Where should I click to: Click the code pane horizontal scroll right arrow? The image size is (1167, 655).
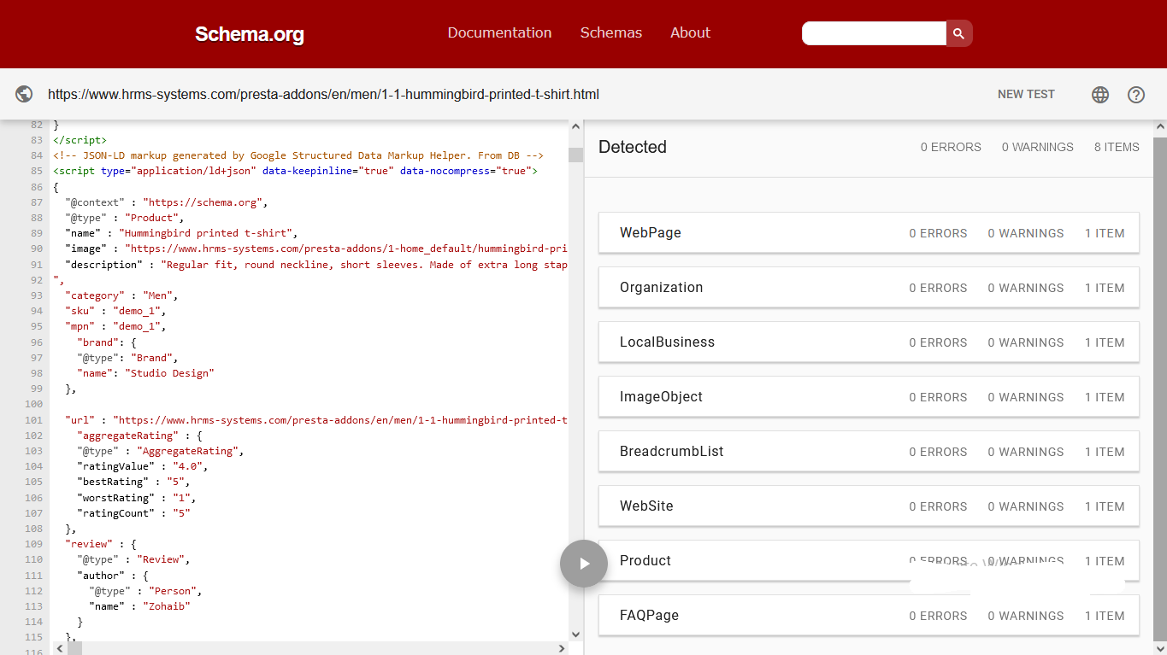562,648
